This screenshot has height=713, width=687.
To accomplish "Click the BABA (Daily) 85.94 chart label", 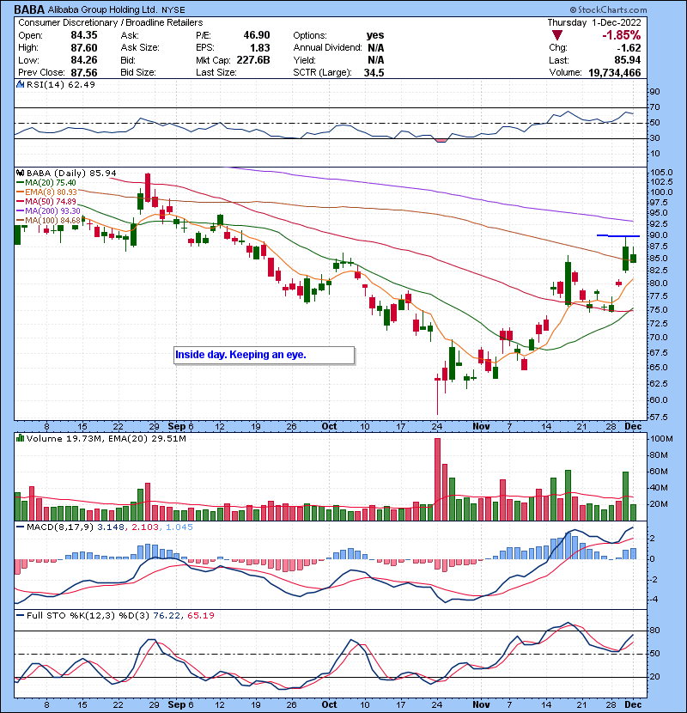I will pyautogui.click(x=71, y=174).
